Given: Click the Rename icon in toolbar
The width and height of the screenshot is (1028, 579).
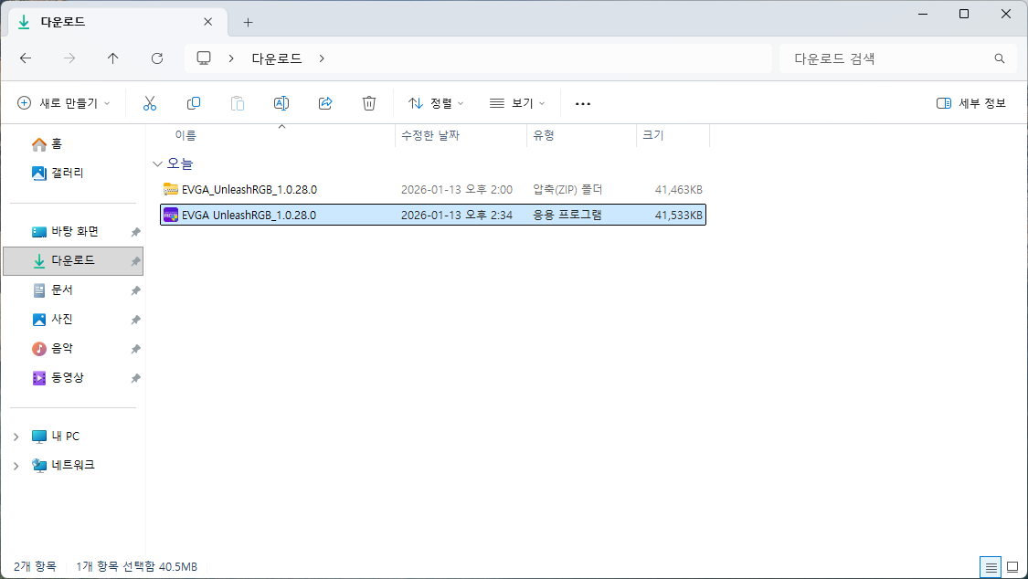Looking at the screenshot, I should coord(281,103).
